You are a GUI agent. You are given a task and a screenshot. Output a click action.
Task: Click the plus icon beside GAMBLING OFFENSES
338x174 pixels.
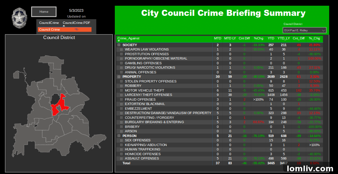pos(122,63)
